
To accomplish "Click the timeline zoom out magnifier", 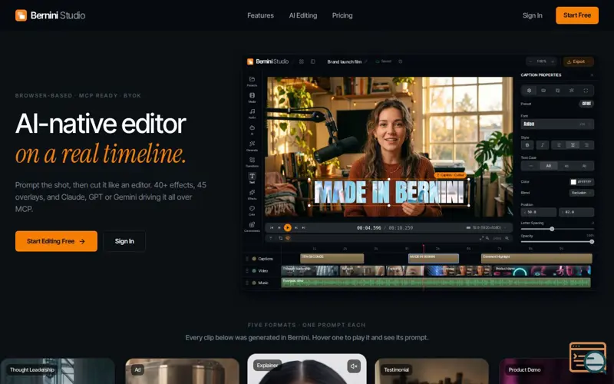I will pyautogui.click(x=487, y=238).
